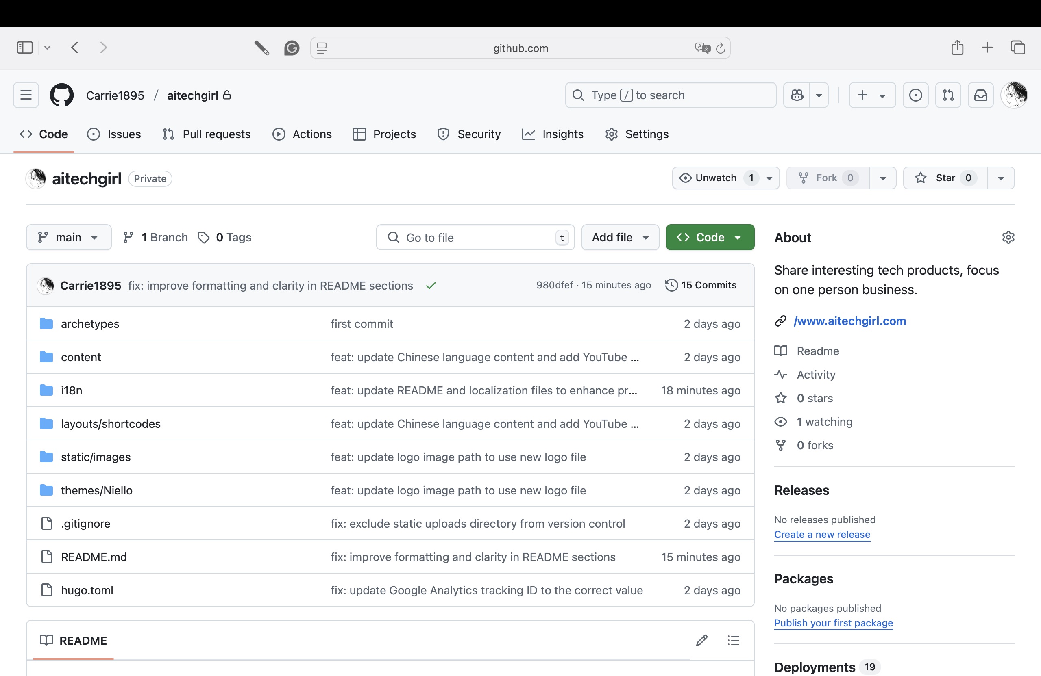
Task: Click Safari sidebar toggle icon
Action: 24,48
